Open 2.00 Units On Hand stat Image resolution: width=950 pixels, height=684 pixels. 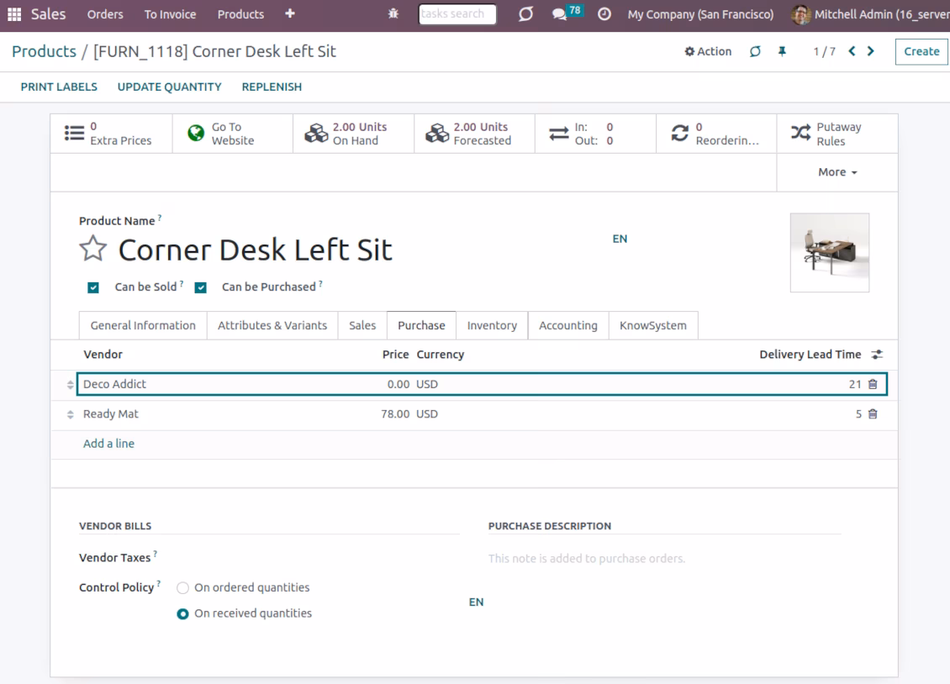coord(354,134)
